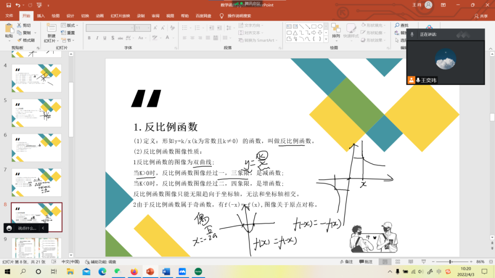The image size is (495, 278).
Task: Toggle the Notes (备注) pane in status bar
Action: pos(346,262)
